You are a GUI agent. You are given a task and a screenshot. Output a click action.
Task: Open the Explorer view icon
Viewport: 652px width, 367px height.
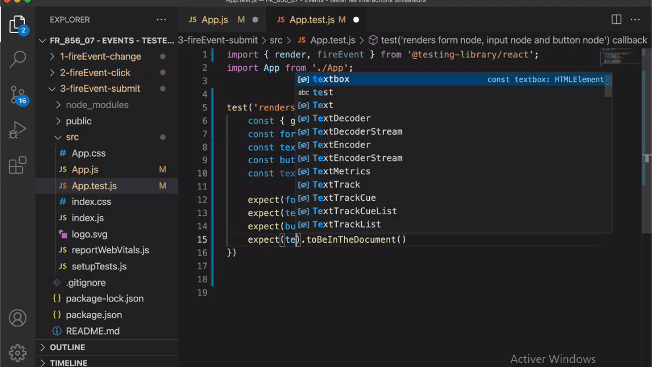17,25
